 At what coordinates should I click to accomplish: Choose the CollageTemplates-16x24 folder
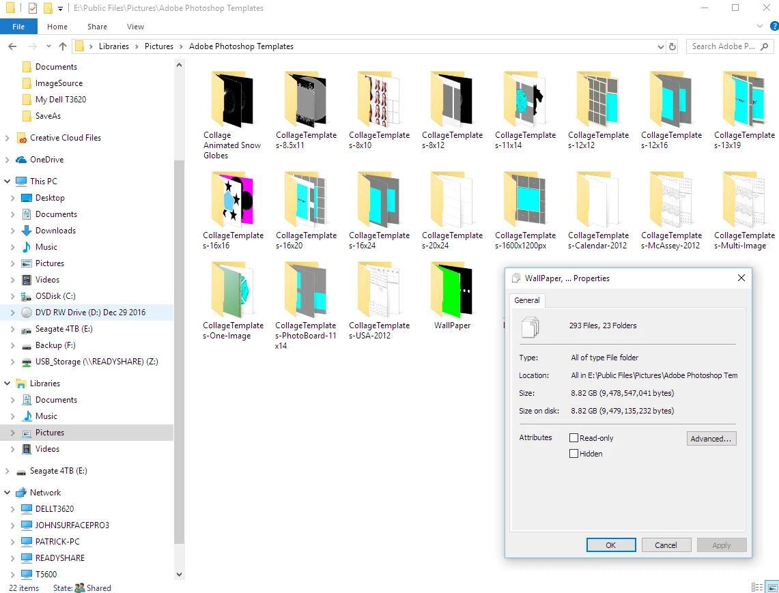pyautogui.click(x=379, y=211)
